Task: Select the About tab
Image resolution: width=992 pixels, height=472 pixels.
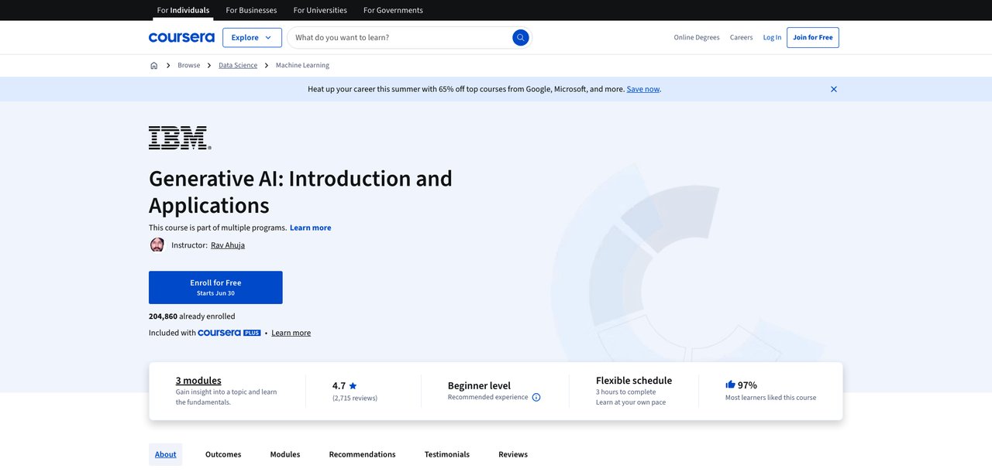Action: (x=165, y=454)
